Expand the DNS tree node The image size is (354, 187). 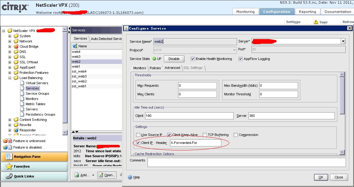coord(10,52)
